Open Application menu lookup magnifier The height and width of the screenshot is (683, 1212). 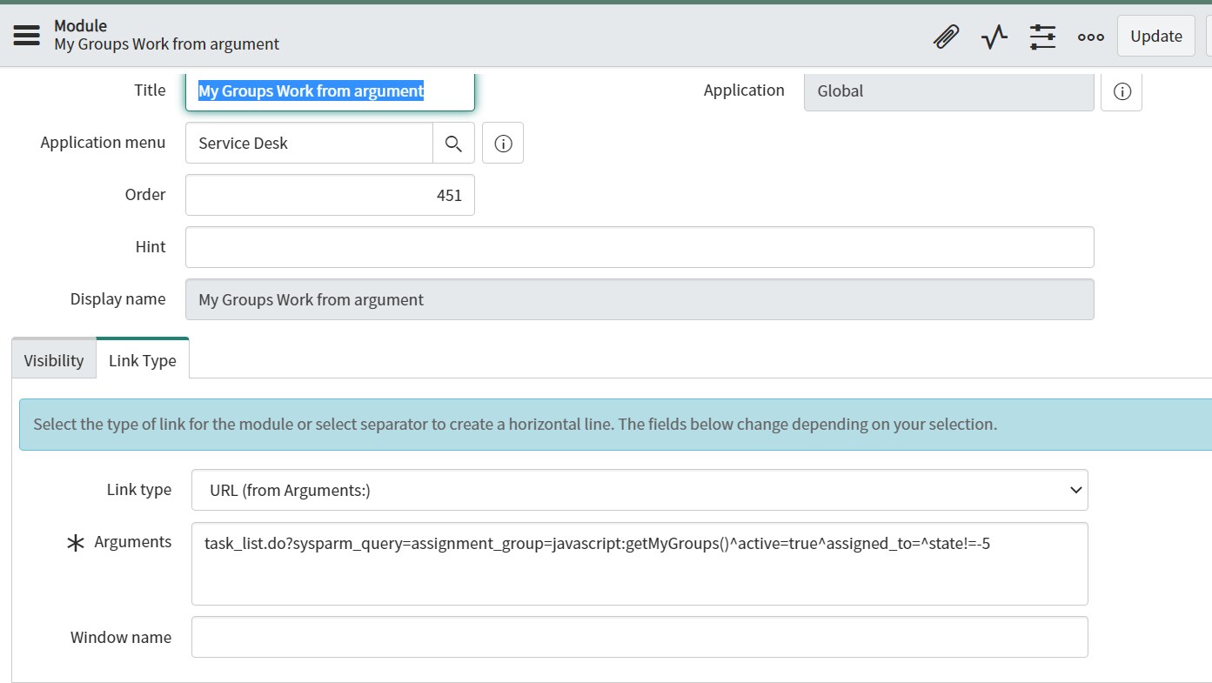[x=453, y=143]
